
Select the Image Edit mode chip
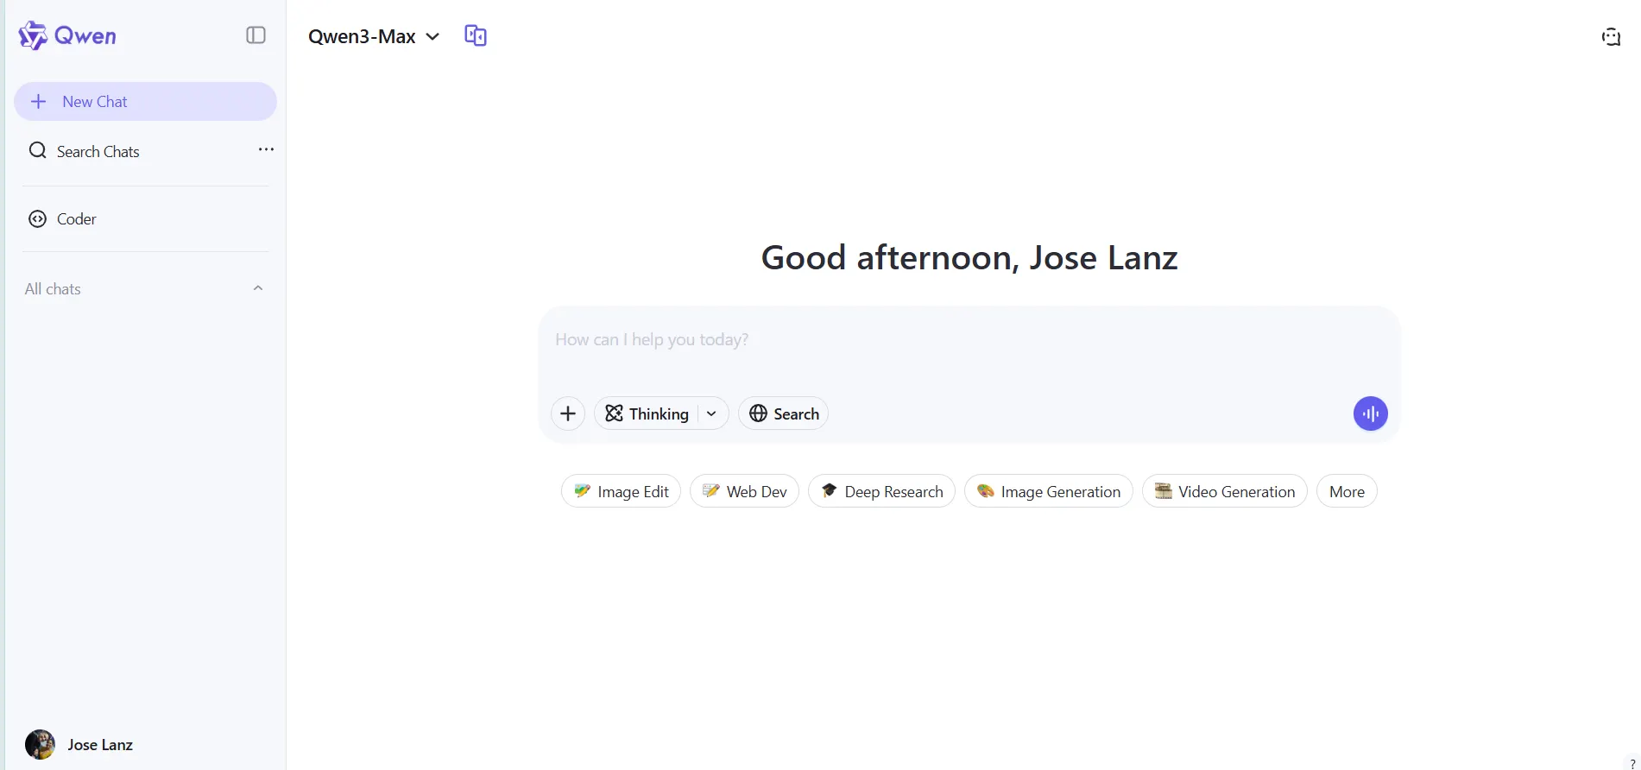click(x=621, y=492)
